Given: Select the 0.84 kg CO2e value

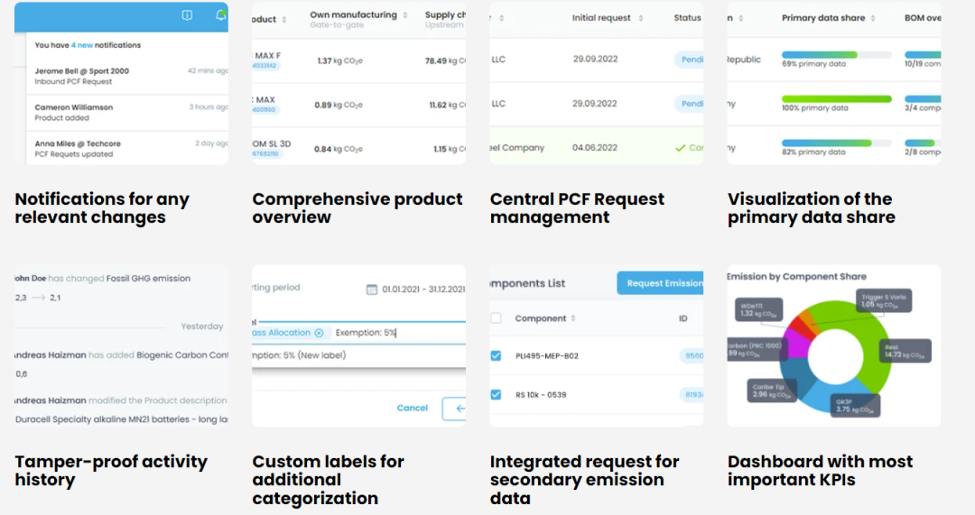Looking at the screenshot, I should [x=339, y=149].
